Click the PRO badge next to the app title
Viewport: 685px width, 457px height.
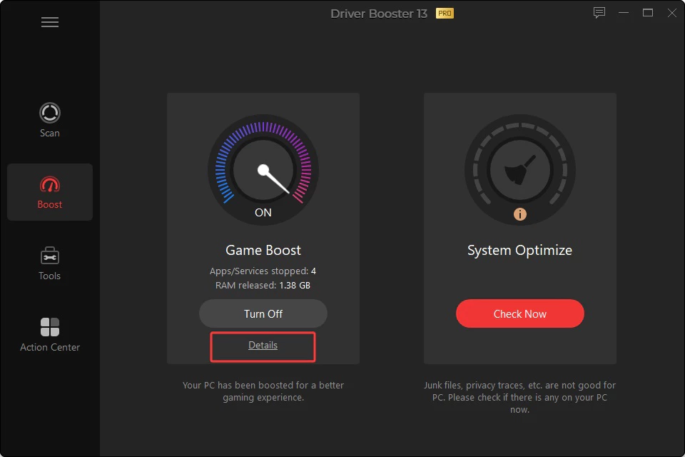click(445, 13)
